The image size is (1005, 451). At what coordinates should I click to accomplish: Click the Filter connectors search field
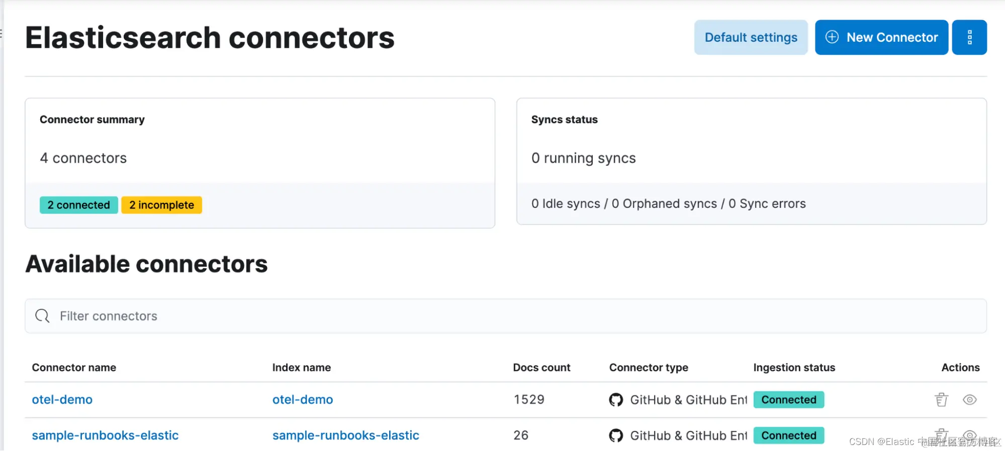click(x=503, y=316)
